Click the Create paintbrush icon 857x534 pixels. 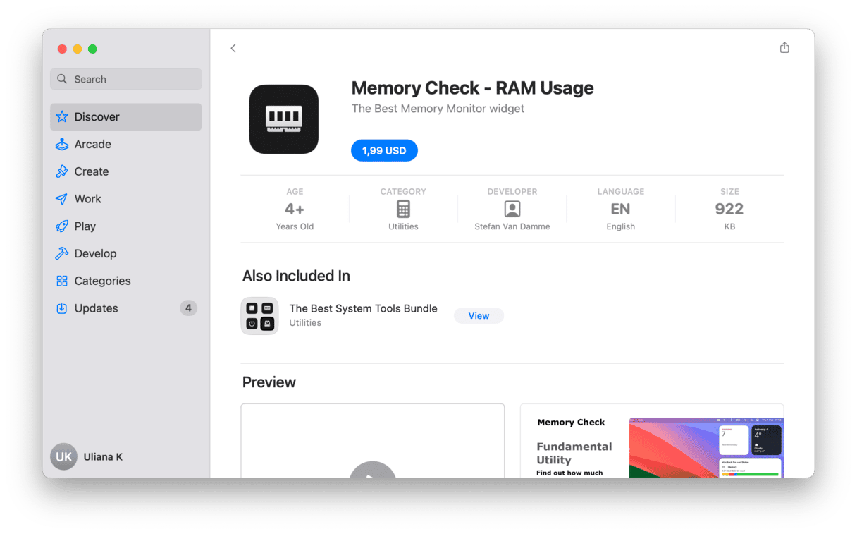coord(62,171)
